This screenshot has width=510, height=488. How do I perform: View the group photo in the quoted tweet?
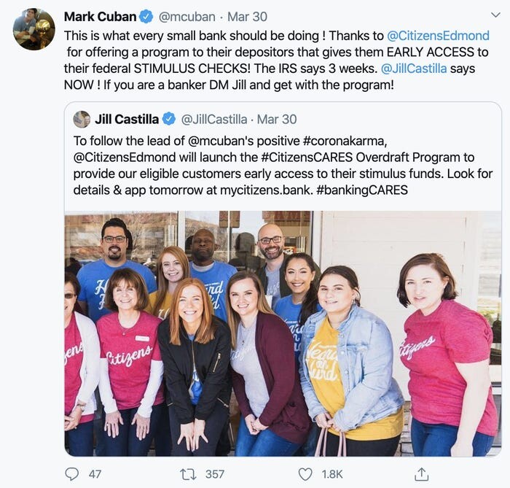[x=283, y=333]
